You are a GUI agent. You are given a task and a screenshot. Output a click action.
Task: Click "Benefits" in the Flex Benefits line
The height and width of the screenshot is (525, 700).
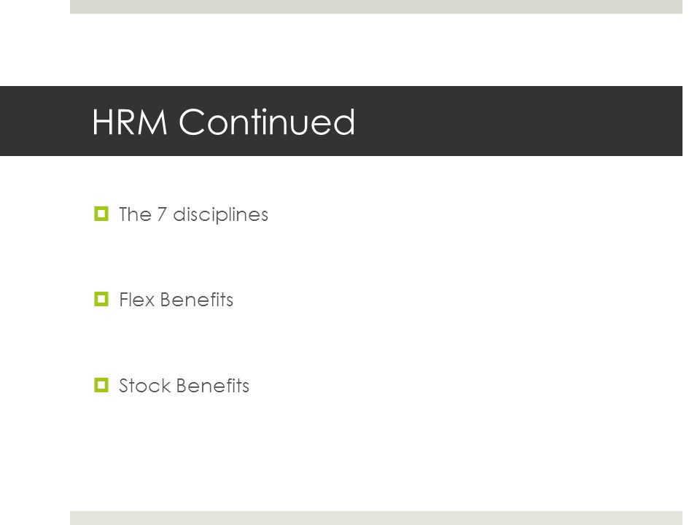pyautogui.click(x=196, y=300)
